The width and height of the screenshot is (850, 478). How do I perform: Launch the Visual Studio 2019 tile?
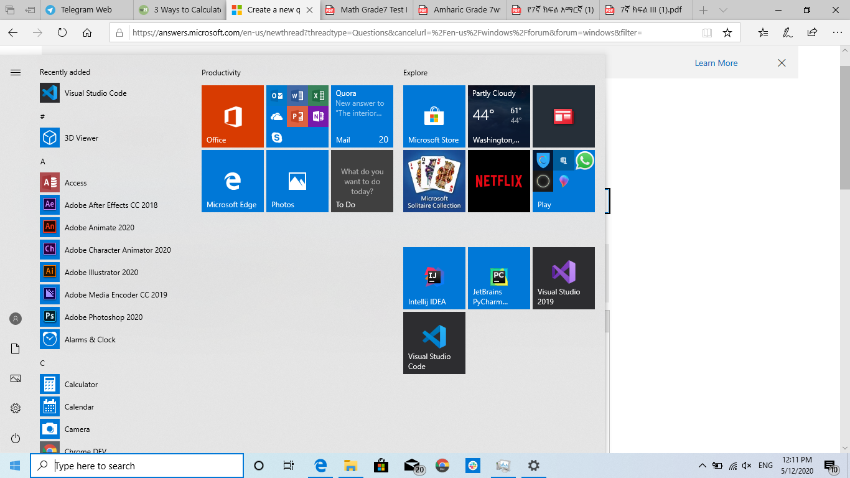point(564,278)
